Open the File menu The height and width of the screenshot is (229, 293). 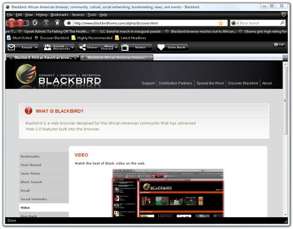9,15
